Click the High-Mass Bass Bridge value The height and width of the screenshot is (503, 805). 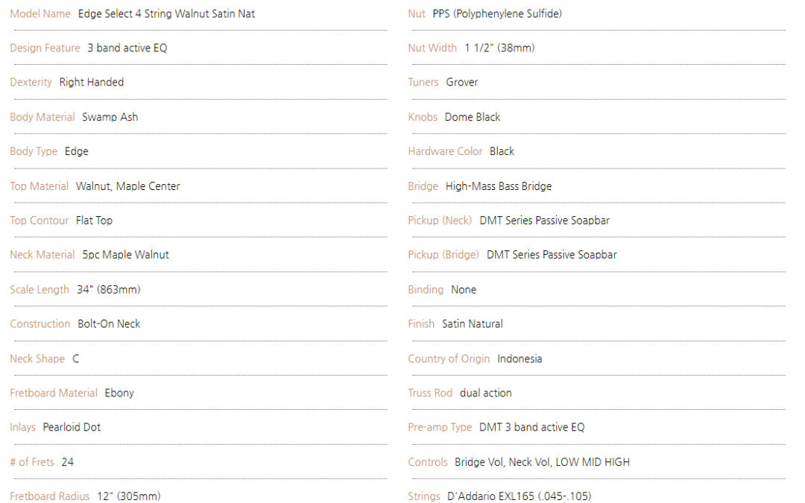499,186
